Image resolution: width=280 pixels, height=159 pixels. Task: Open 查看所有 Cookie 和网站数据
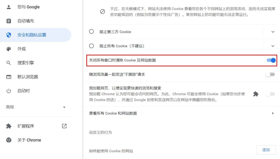[182, 113]
